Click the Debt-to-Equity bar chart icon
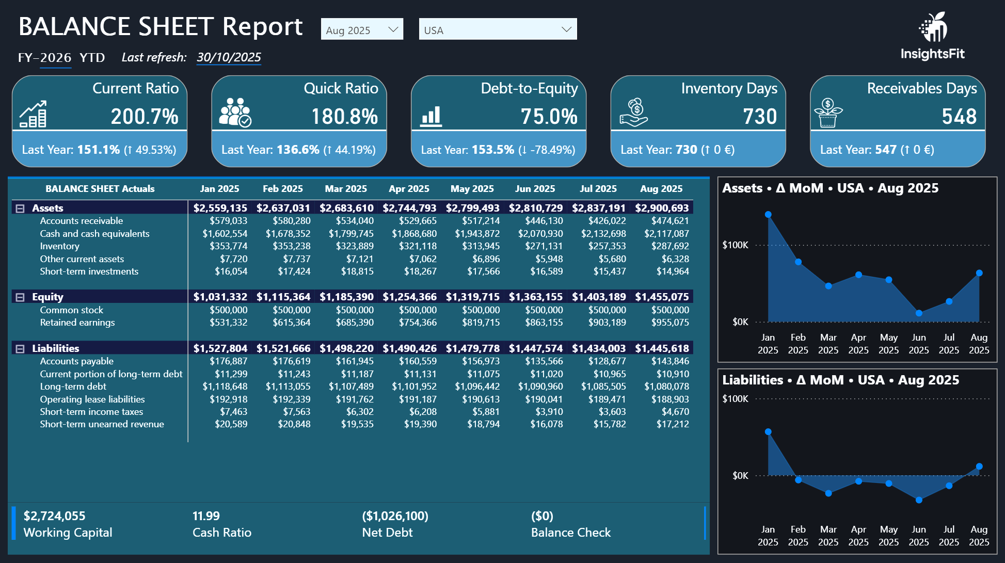1005x563 pixels. coord(430,116)
